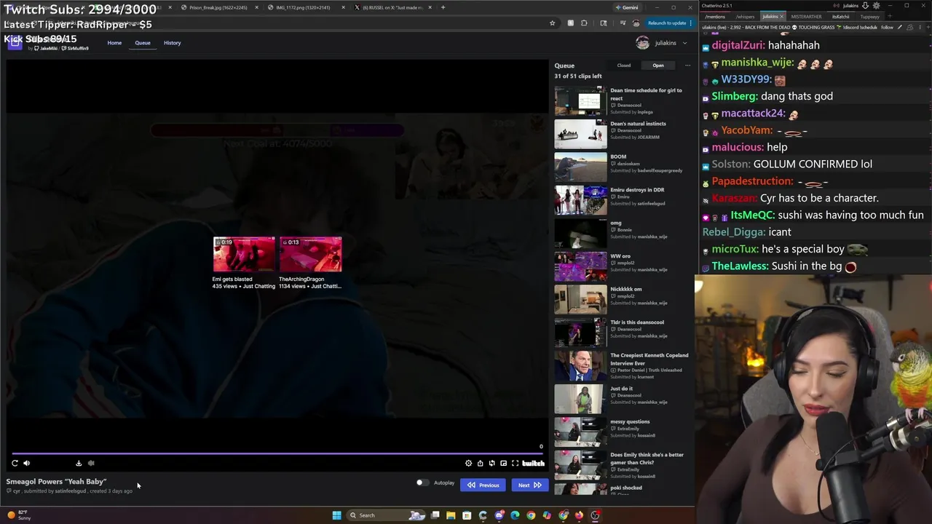The height and width of the screenshot is (524, 932).
Task: Open Discord from taskbar
Action: click(499, 515)
